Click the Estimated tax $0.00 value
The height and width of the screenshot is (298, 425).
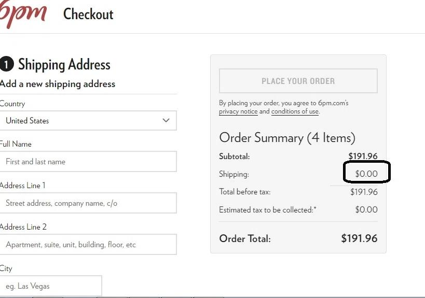[x=366, y=210]
